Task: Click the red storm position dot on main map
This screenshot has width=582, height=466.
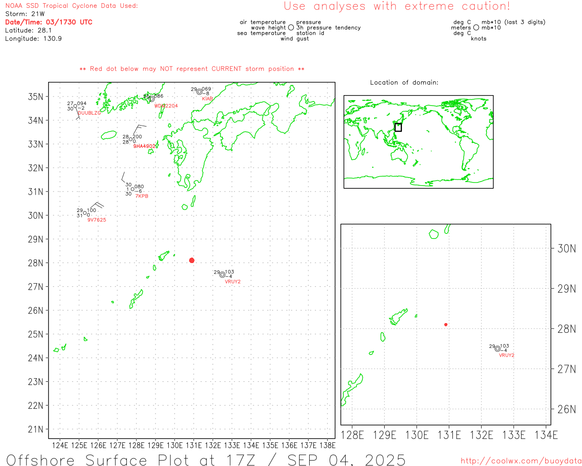Action: (x=192, y=260)
